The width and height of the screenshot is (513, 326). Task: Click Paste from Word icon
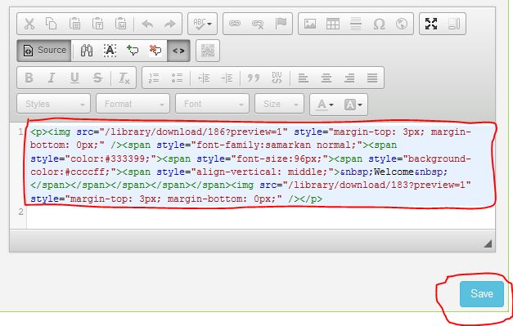(x=121, y=24)
